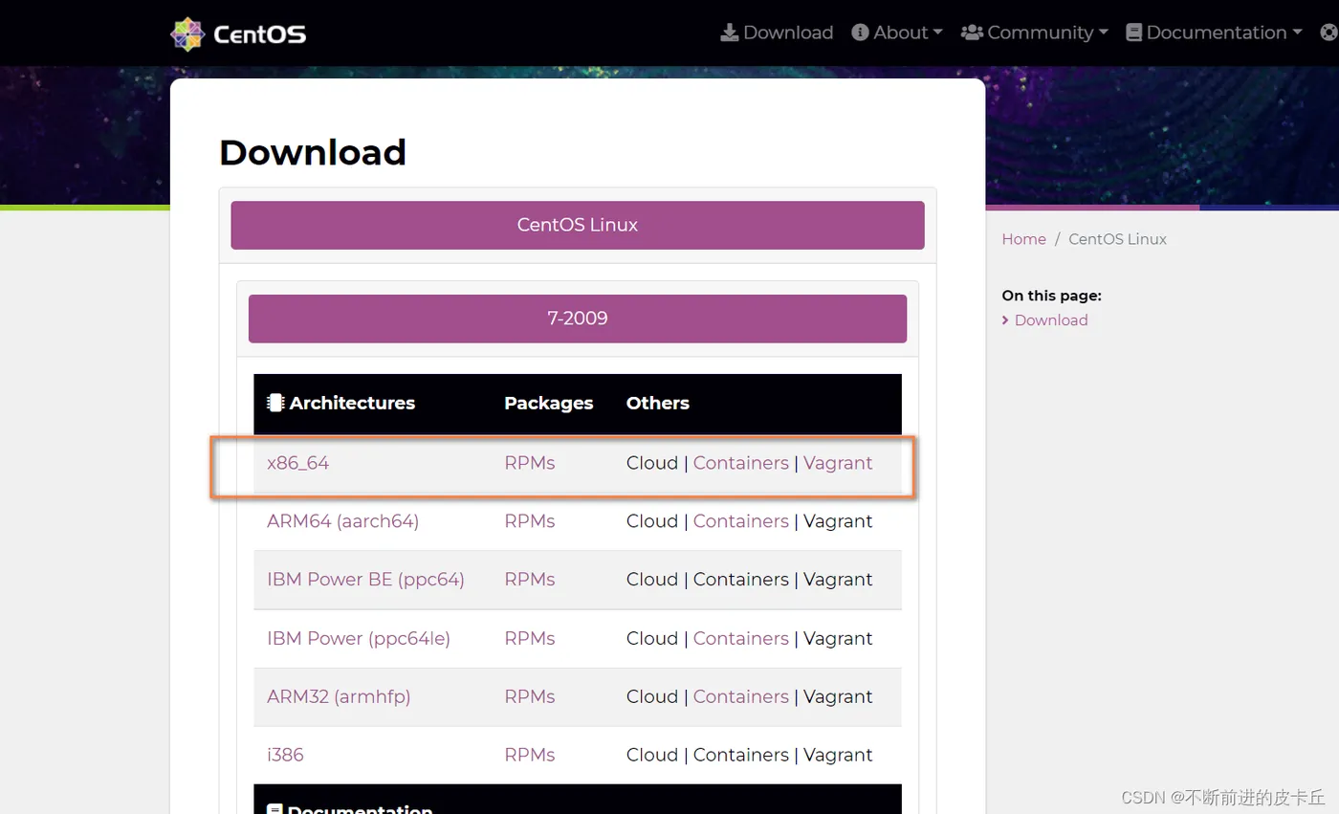Collapse the 7-2009 release section

[x=578, y=319]
